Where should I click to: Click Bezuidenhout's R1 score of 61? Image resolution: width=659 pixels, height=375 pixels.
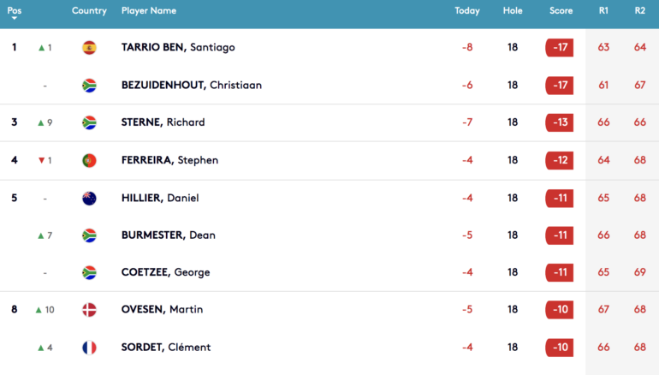pyautogui.click(x=603, y=86)
